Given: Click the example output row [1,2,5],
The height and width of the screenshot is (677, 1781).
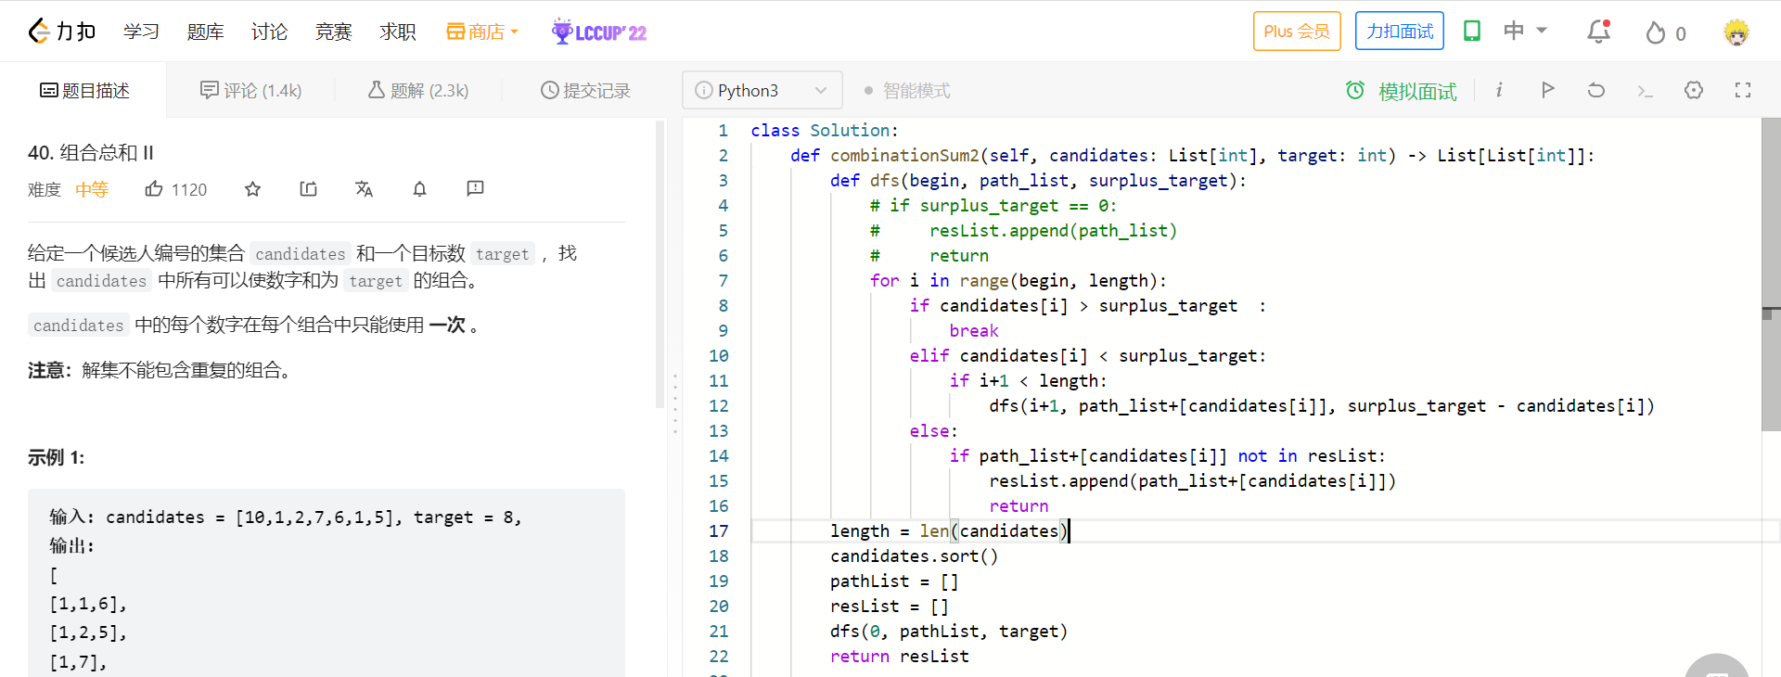Looking at the screenshot, I should [88, 632].
